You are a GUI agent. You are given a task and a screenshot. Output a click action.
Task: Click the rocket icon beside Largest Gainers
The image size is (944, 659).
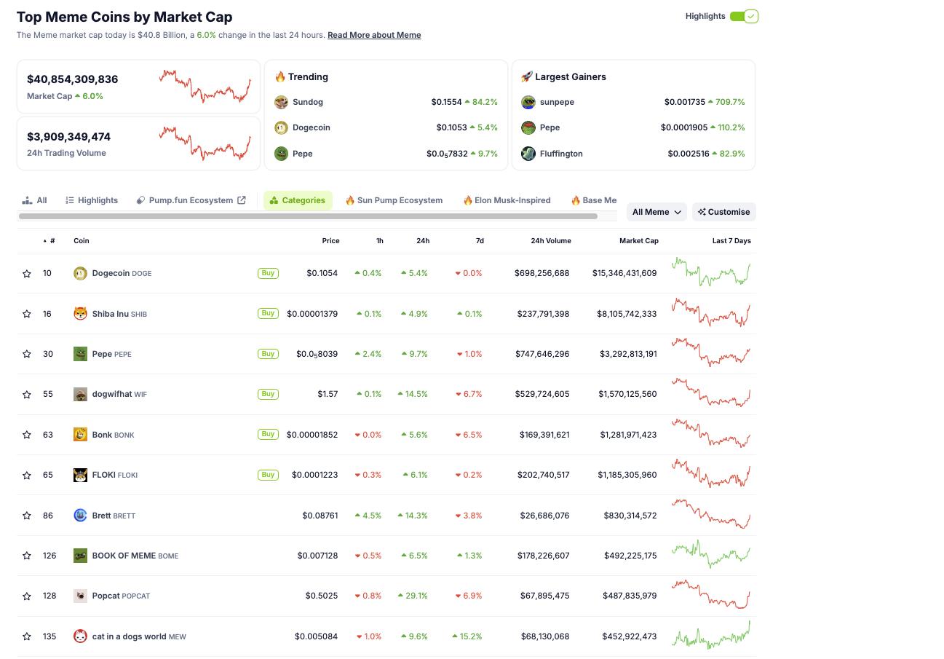[527, 76]
